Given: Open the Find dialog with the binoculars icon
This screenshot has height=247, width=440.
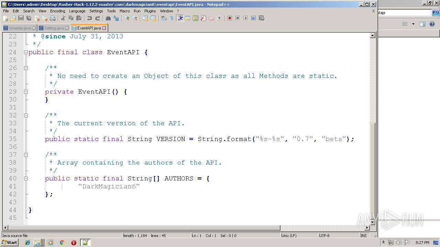Looking at the screenshot, I should point(108,18).
